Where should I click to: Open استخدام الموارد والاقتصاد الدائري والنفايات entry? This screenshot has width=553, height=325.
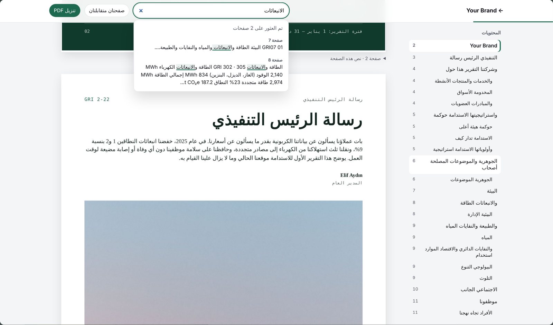click(454, 252)
